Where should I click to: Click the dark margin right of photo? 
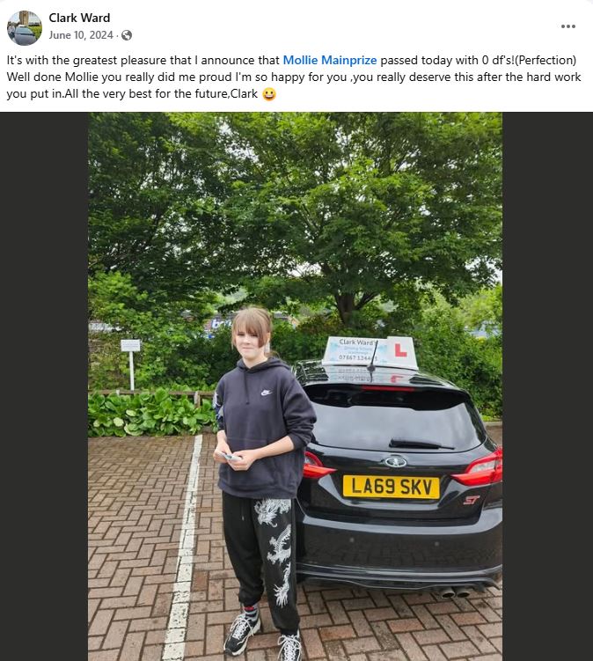(x=547, y=386)
